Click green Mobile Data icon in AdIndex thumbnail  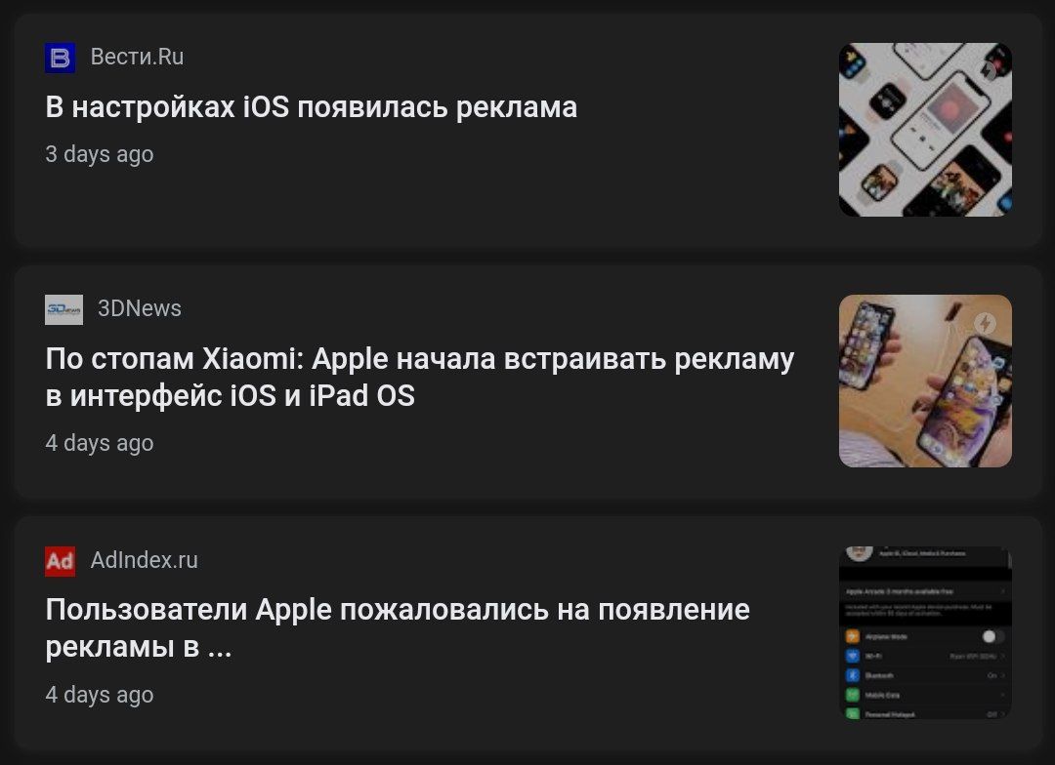(853, 695)
